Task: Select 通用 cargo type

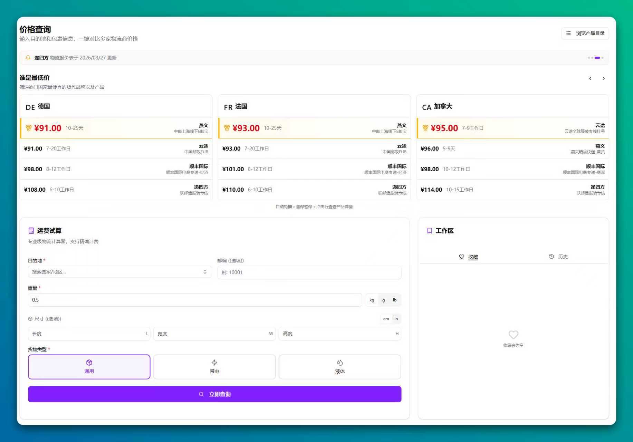Action: (89, 367)
